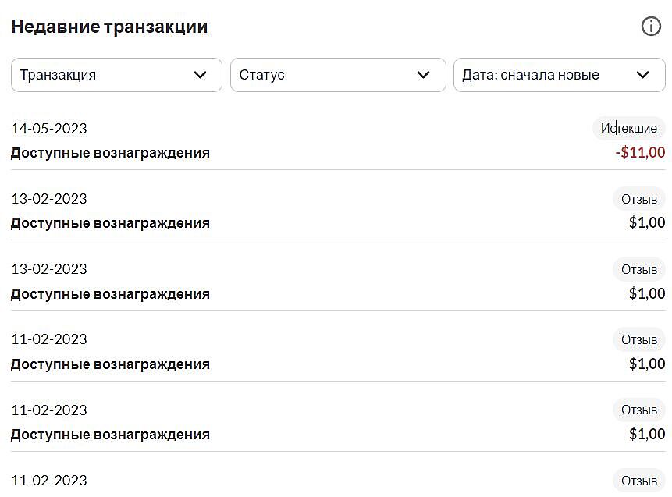Viewport: 672px width, 497px height.
Task: Click $1,00 amount of first 13-02-2023 transaction
Action: coord(647,223)
